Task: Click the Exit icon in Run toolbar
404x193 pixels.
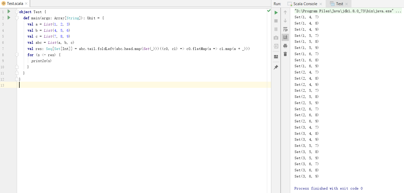Action: pos(276,46)
